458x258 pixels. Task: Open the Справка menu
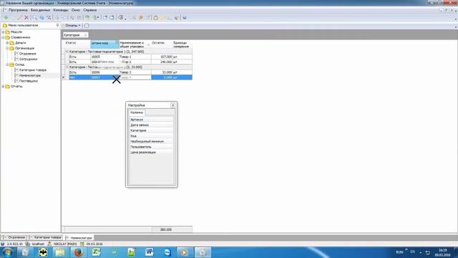(89, 10)
